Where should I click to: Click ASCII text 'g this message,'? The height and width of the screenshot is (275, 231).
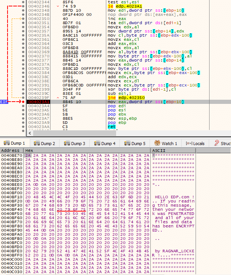(172, 205)
